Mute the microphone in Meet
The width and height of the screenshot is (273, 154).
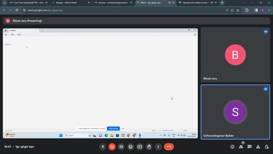[x=103, y=147]
